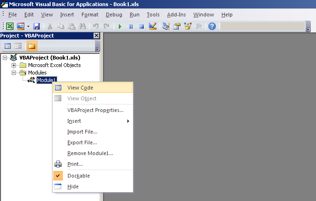Screen dimensions: 316x201
Task: Open Find with the binoculars icon
Action: pyautogui.click(x=82, y=26)
